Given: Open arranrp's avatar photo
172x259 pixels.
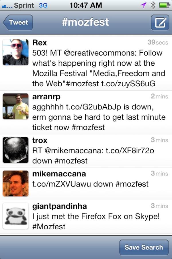Looking at the screenshot, I should pyautogui.click(x=16, y=106).
